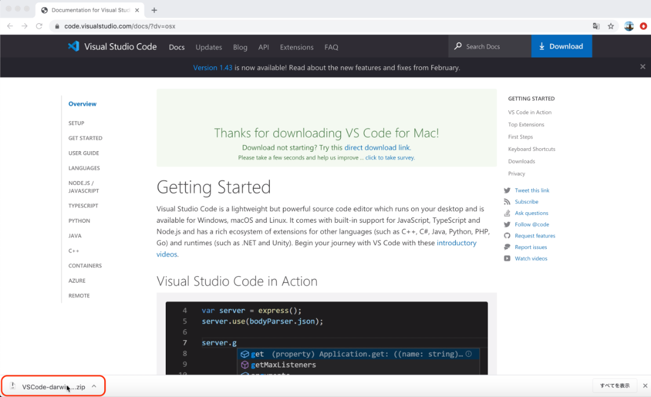Expand the USER GUIDE sidebar section

click(83, 153)
